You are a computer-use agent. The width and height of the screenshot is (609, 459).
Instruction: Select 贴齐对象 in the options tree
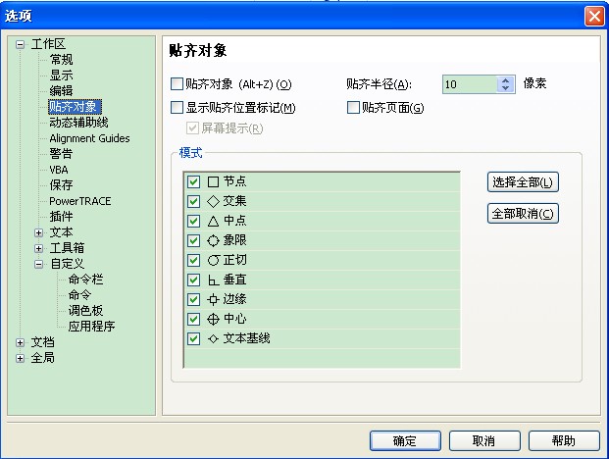(75, 106)
